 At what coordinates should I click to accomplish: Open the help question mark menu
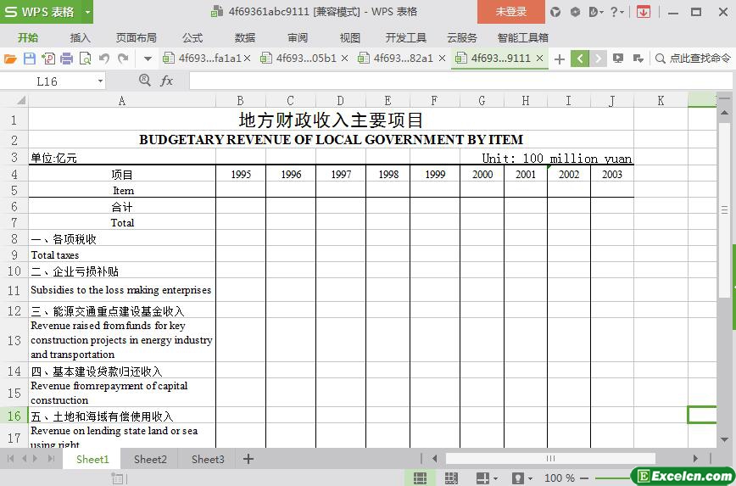(x=616, y=12)
